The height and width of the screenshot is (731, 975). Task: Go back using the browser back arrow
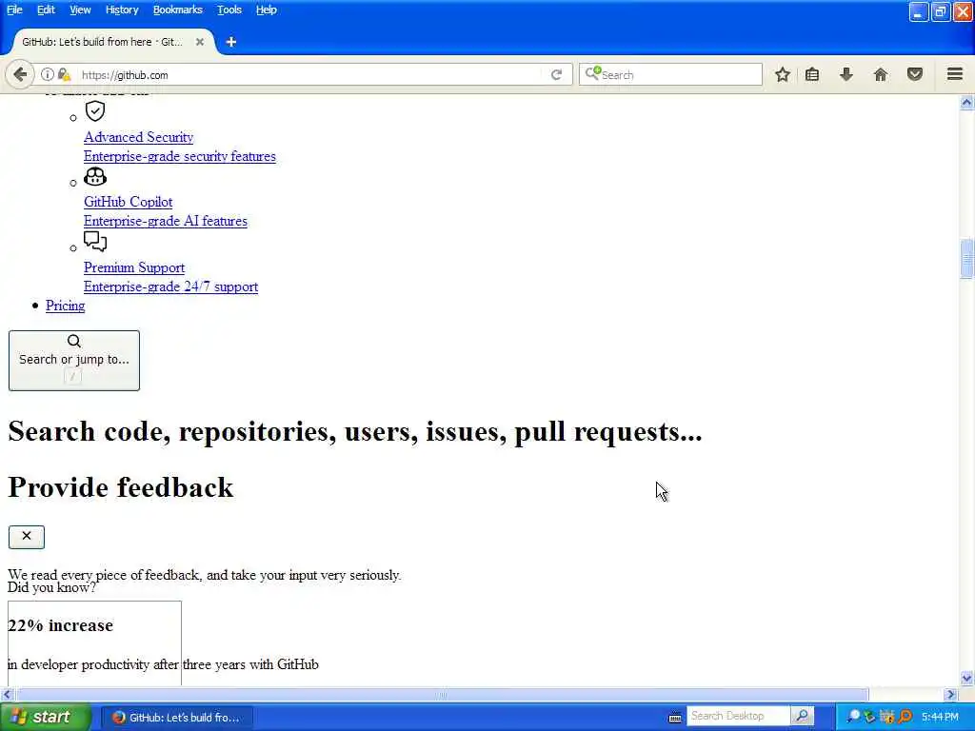pyautogui.click(x=20, y=74)
